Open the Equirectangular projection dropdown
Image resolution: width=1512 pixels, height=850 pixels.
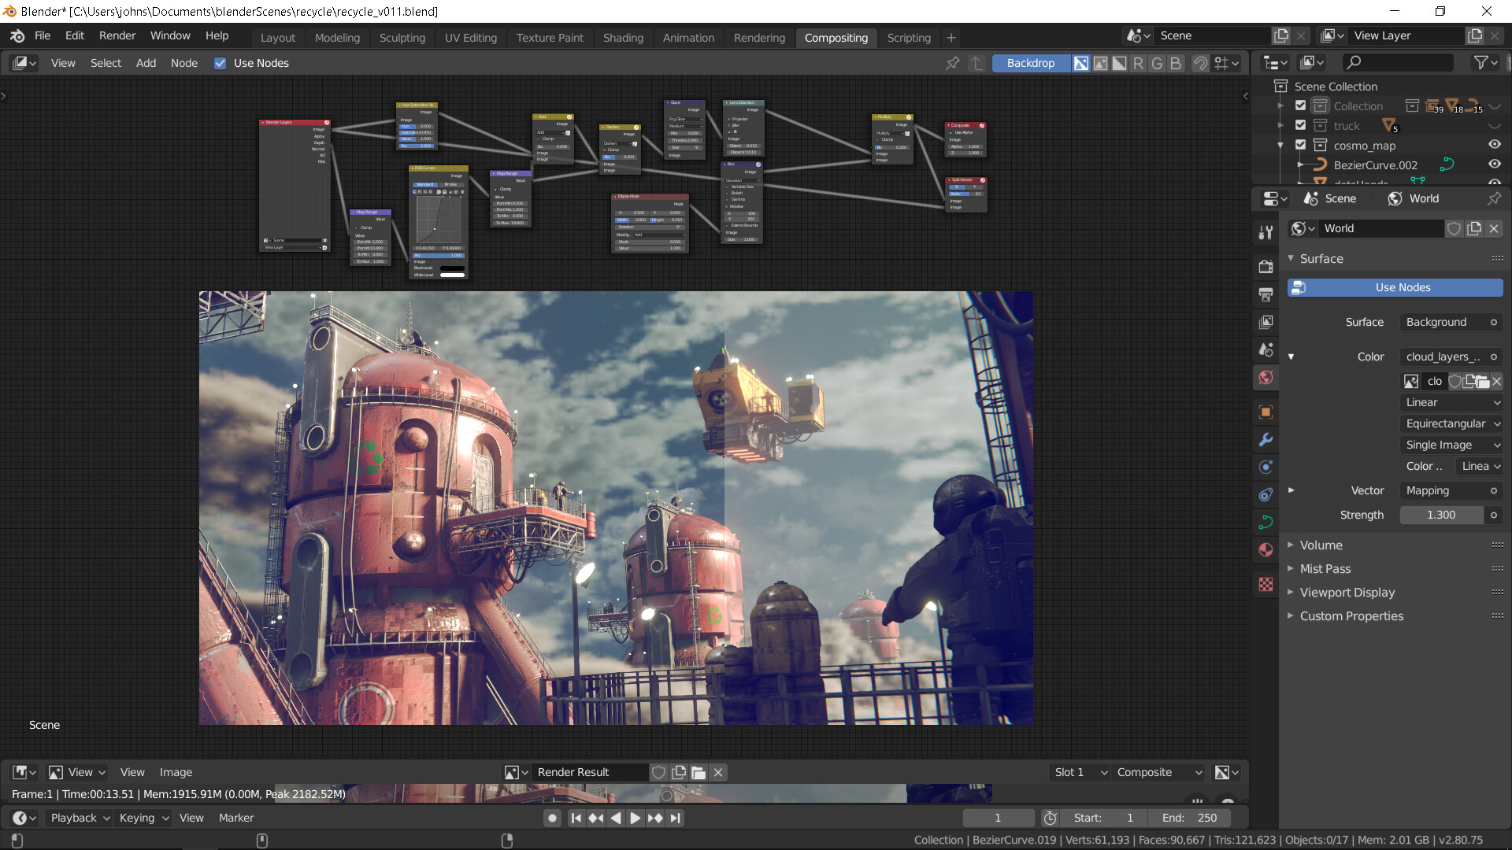(x=1451, y=423)
